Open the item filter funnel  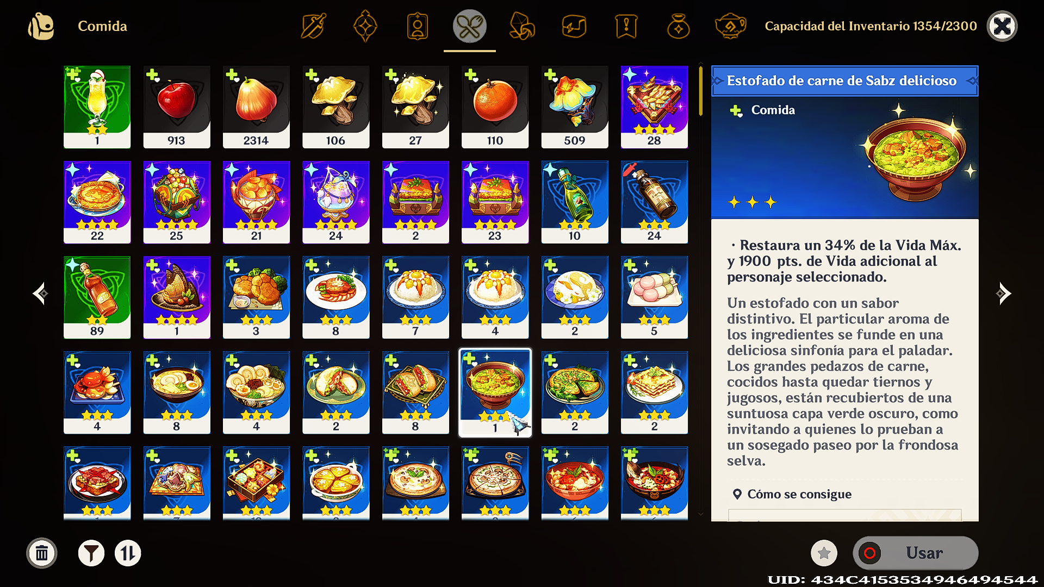click(x=91, y=553)
